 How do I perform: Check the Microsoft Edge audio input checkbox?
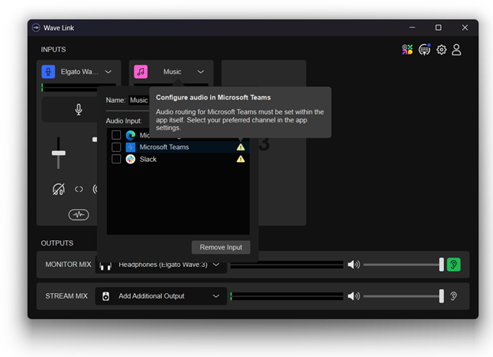tap(116, 135)
